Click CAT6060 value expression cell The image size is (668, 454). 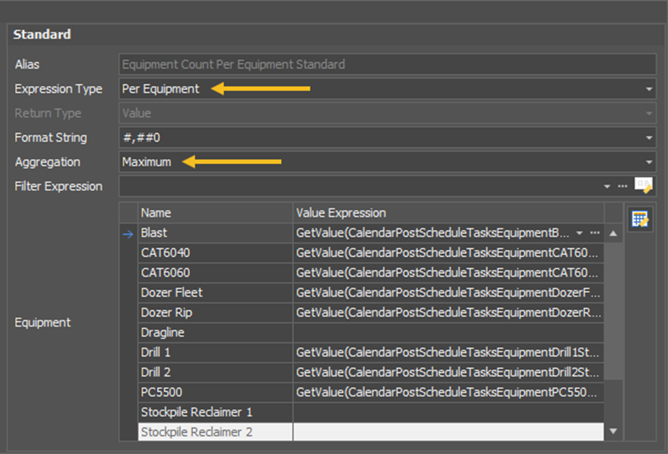pos(449,273)
